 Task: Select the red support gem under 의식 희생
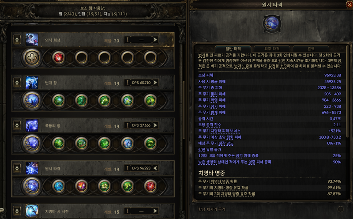click(59, 58)
